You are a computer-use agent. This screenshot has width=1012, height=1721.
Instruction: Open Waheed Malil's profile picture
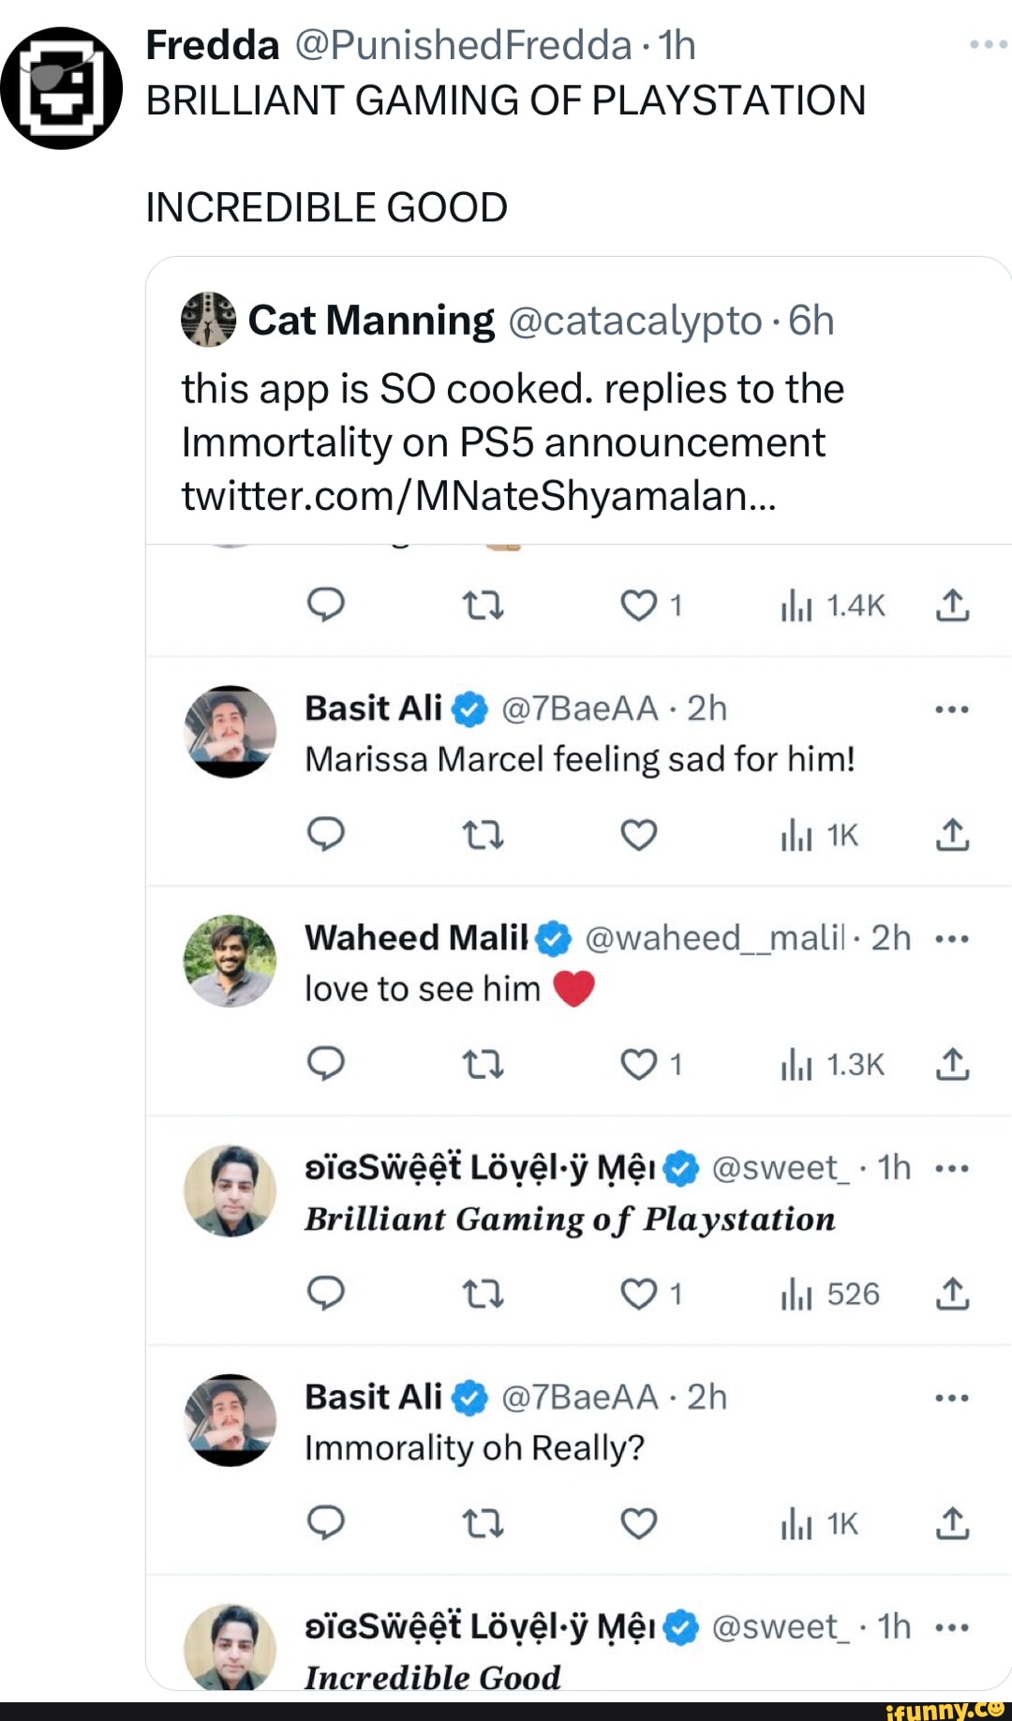(x=230, y=961)
